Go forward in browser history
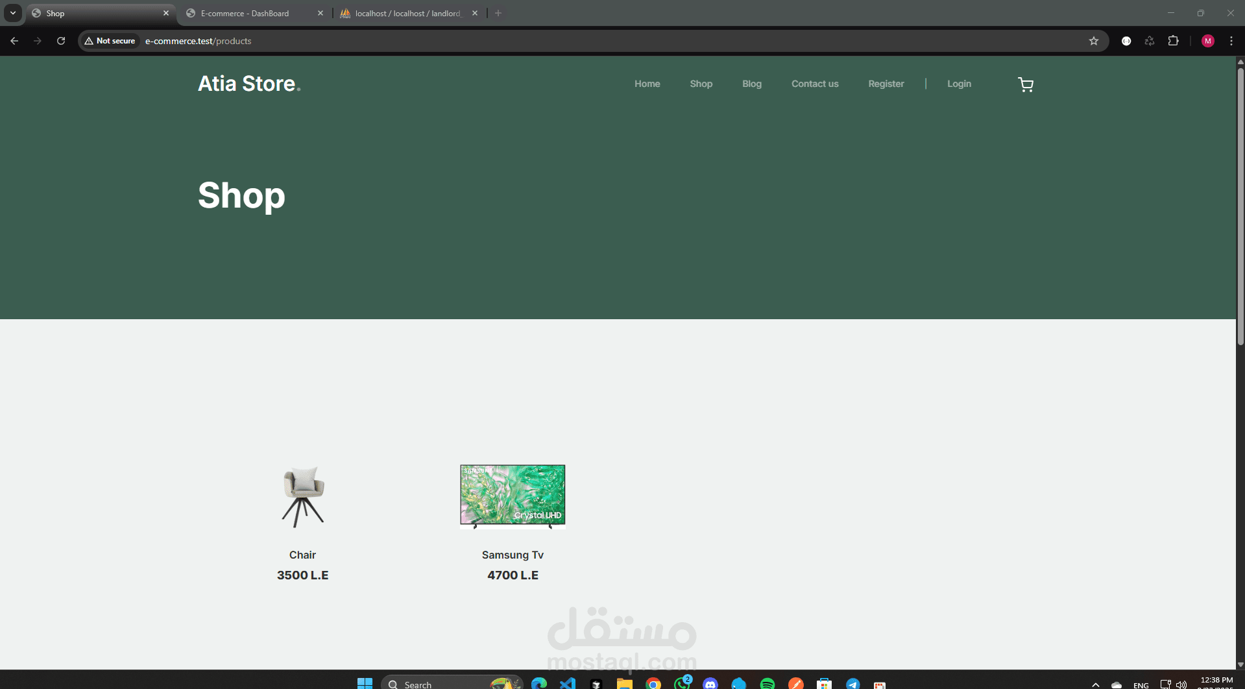Screen dimensions: 1245x689 [38, 41]
